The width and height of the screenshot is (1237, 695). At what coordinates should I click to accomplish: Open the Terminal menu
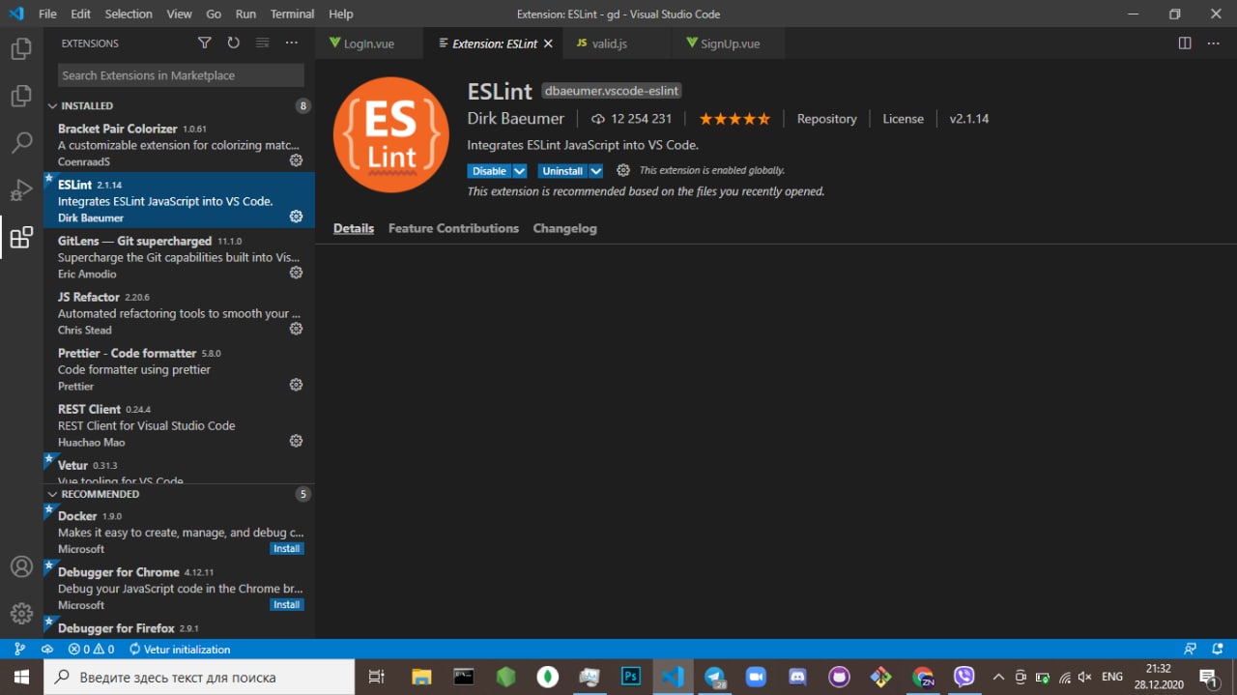pyautogui.click(x=292, y=14)
